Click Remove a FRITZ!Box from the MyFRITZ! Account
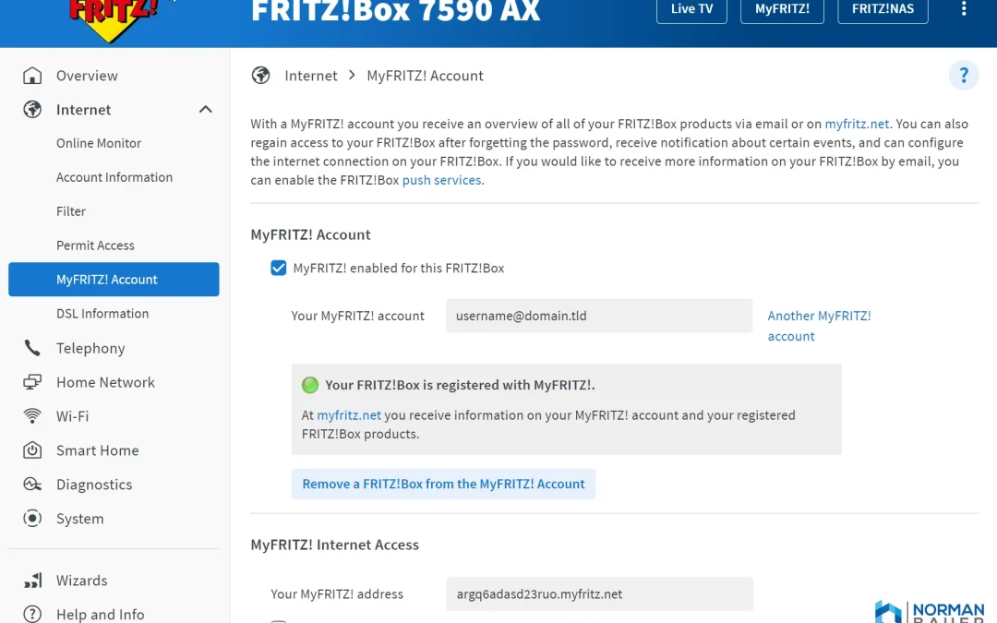Viewport: 997px width, 623px height. tap(443, 484)
